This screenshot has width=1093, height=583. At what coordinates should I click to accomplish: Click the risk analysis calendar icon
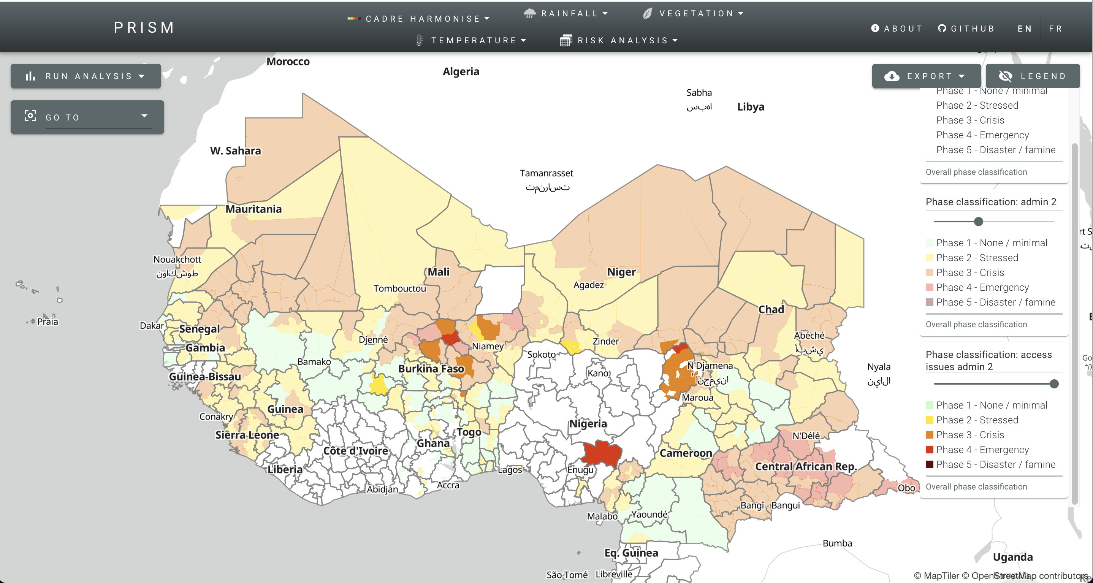point(566,40)
